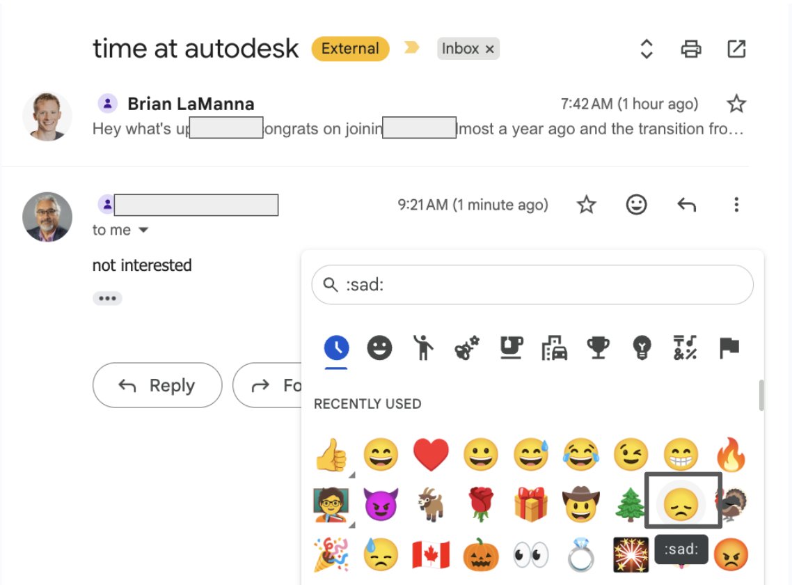Switch to the Travel and places emoji tab
The width and height of the screenshot is (792, 585).
[554, 348]
